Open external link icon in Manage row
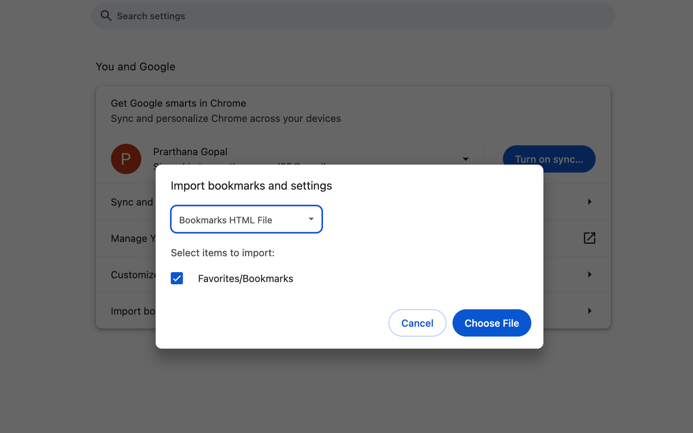 [x=590, y=238]
